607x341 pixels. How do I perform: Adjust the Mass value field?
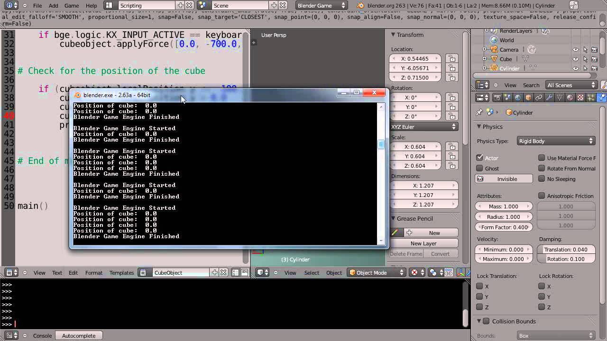(504, 206)
